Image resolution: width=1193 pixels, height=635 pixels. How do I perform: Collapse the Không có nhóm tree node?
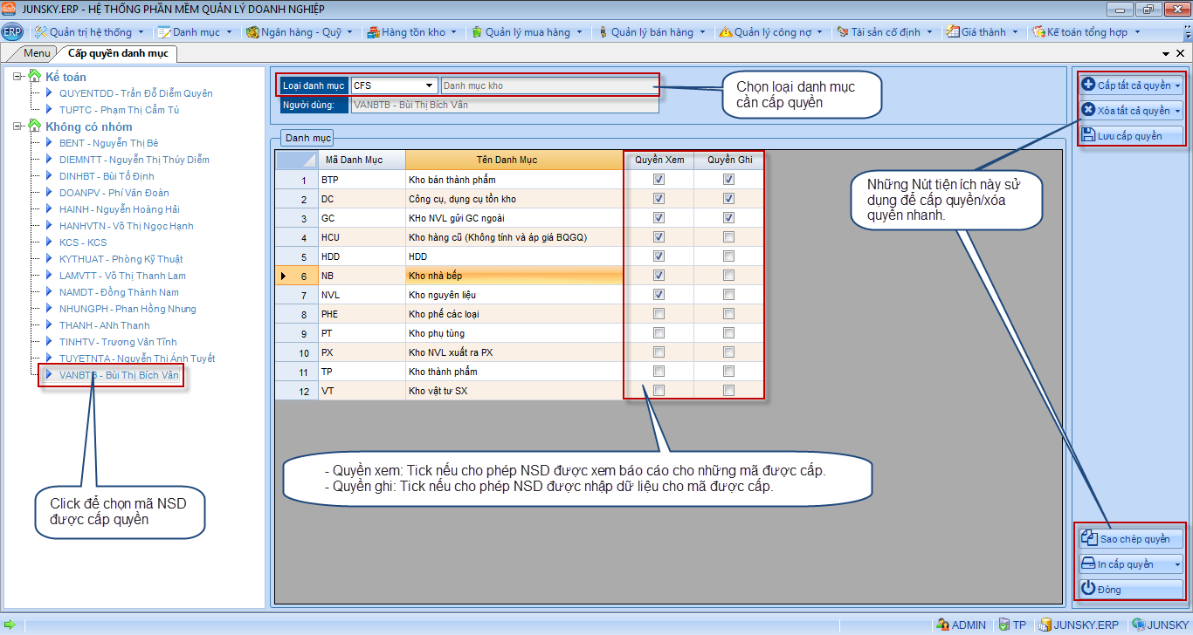[18, 126]
